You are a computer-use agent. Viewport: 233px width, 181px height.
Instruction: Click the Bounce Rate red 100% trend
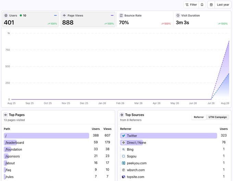[166, 24]
